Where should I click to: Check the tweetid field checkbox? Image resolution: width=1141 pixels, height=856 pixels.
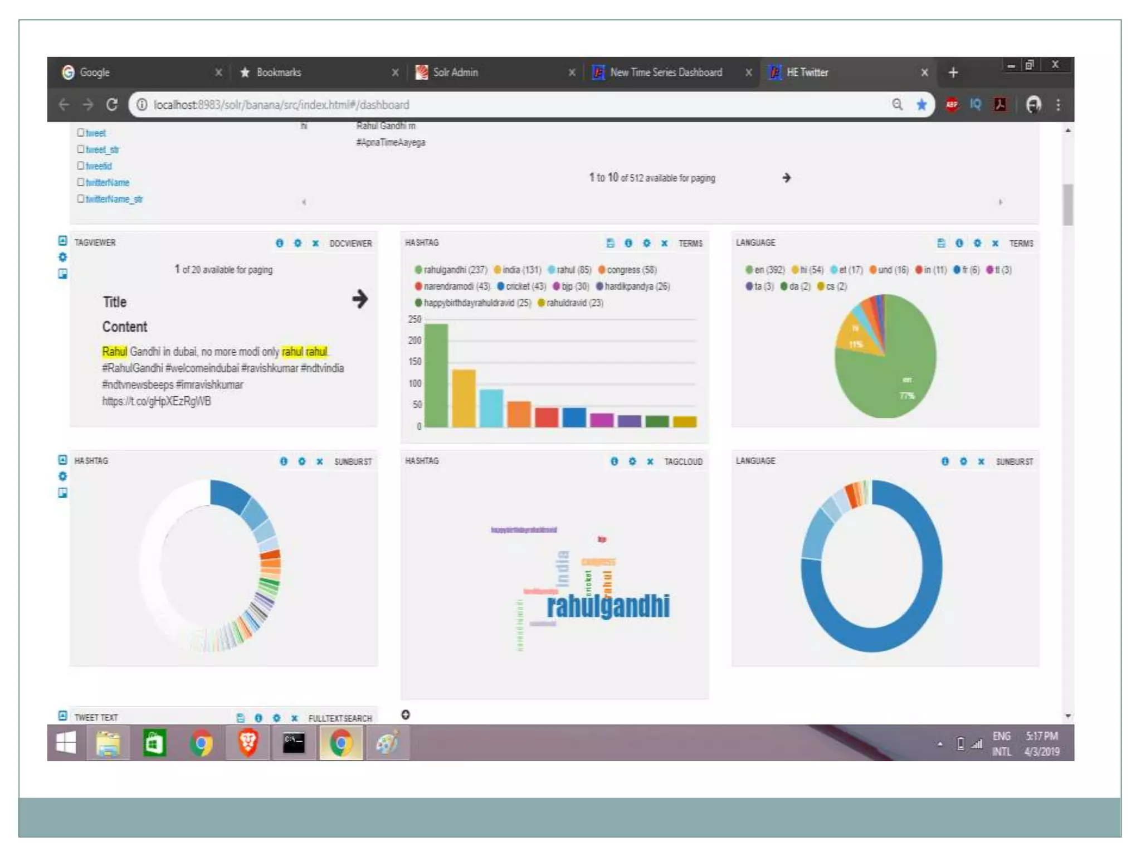(81, 166)
